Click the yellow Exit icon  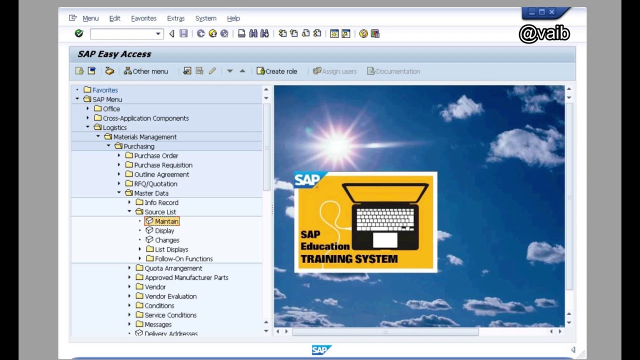point(212,33)
